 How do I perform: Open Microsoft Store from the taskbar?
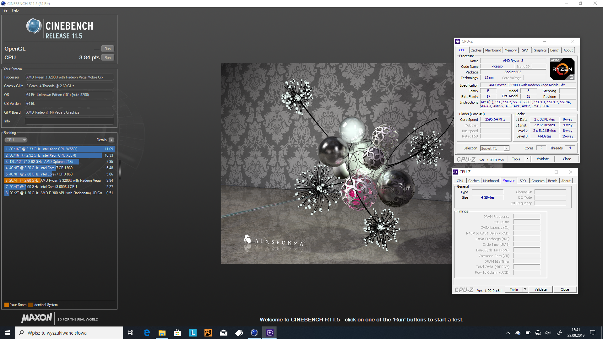click(177, 333)
